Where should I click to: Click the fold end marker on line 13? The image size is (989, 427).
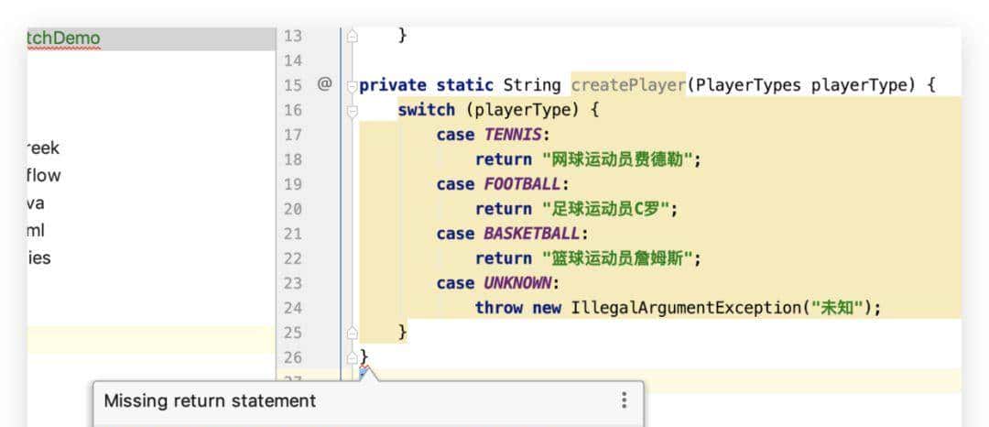[x=352, y=36]
